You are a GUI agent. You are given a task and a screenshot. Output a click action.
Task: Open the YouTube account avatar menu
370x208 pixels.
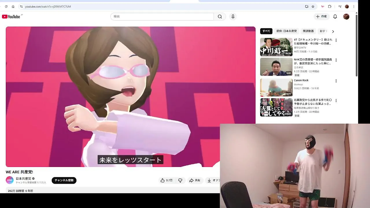coord(346,16)
